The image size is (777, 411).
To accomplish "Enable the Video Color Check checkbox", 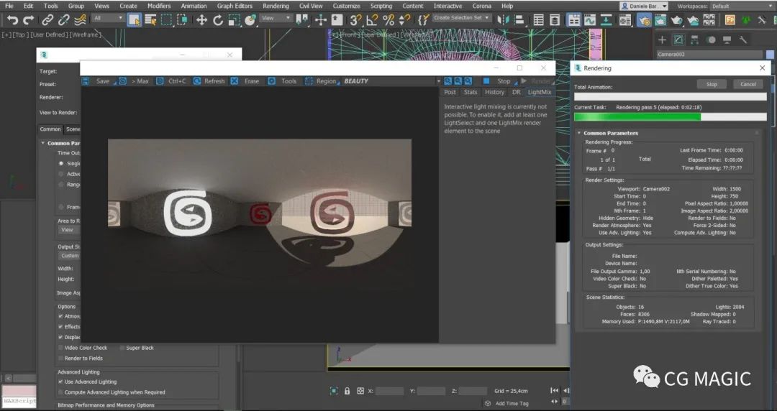I will click(x=60, y=348).
